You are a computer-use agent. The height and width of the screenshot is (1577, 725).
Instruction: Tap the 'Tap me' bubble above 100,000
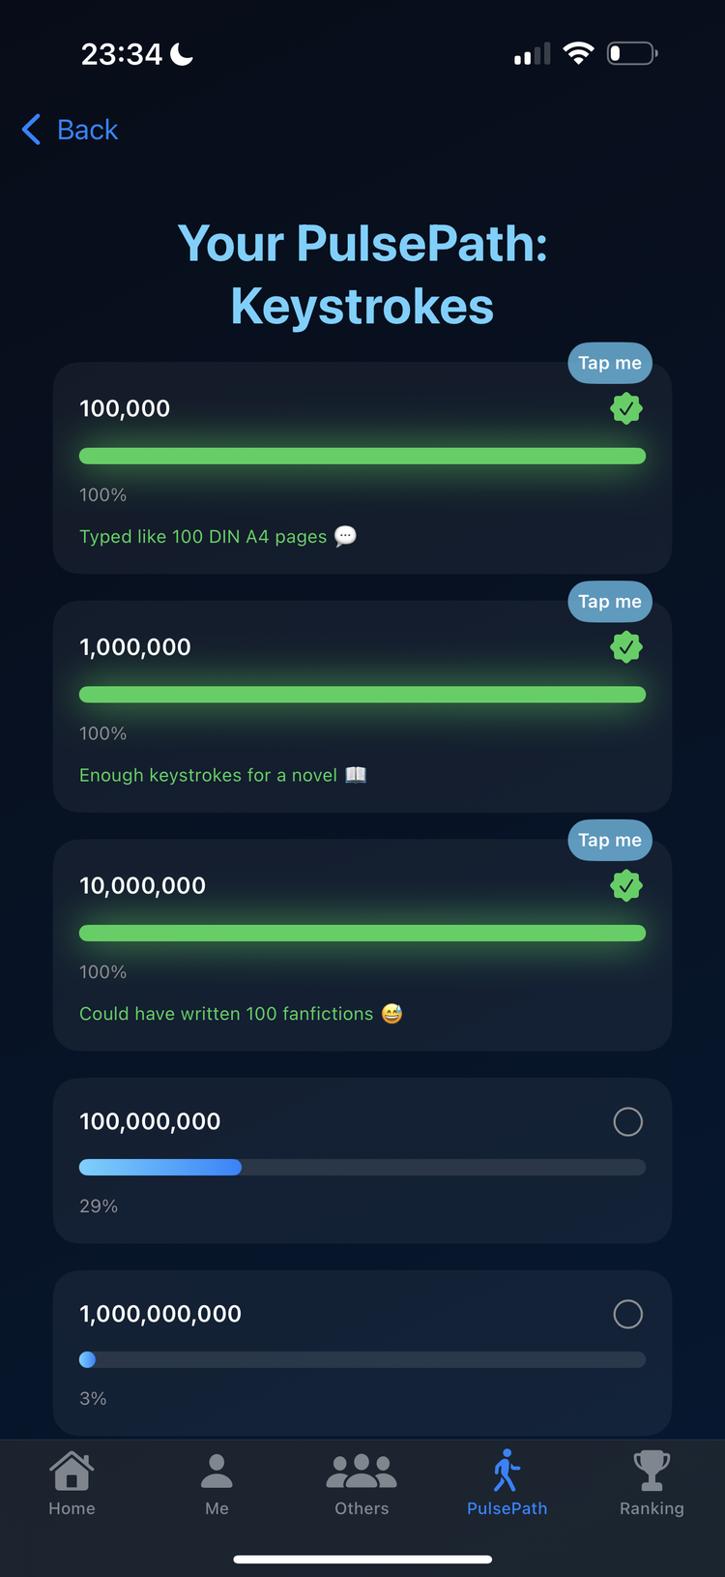(x=610, y=363)
